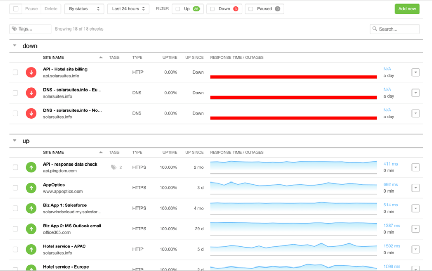This screenshot has height=271, width=432.
Task: Click green up icon for Hotel service - APAC
Action: [x=31, y=249]
